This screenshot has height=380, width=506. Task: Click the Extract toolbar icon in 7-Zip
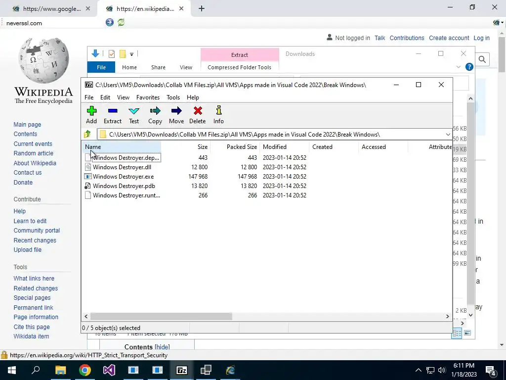tap(112, 115)
